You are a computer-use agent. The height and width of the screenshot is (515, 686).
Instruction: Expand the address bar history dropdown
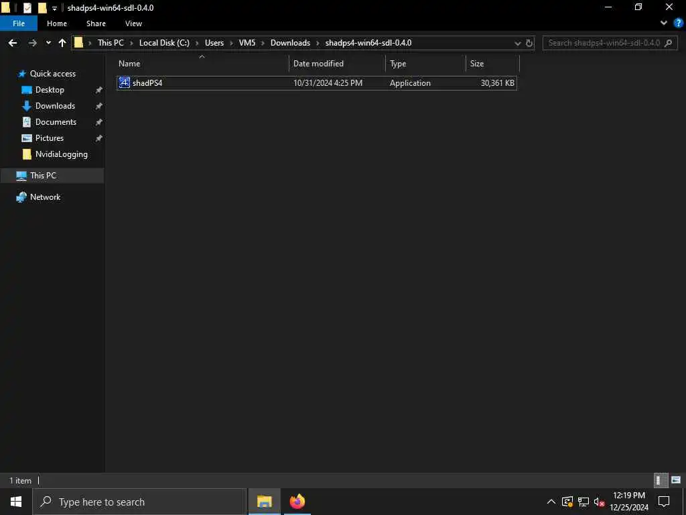pyautogui.click(x=518, y=43)
